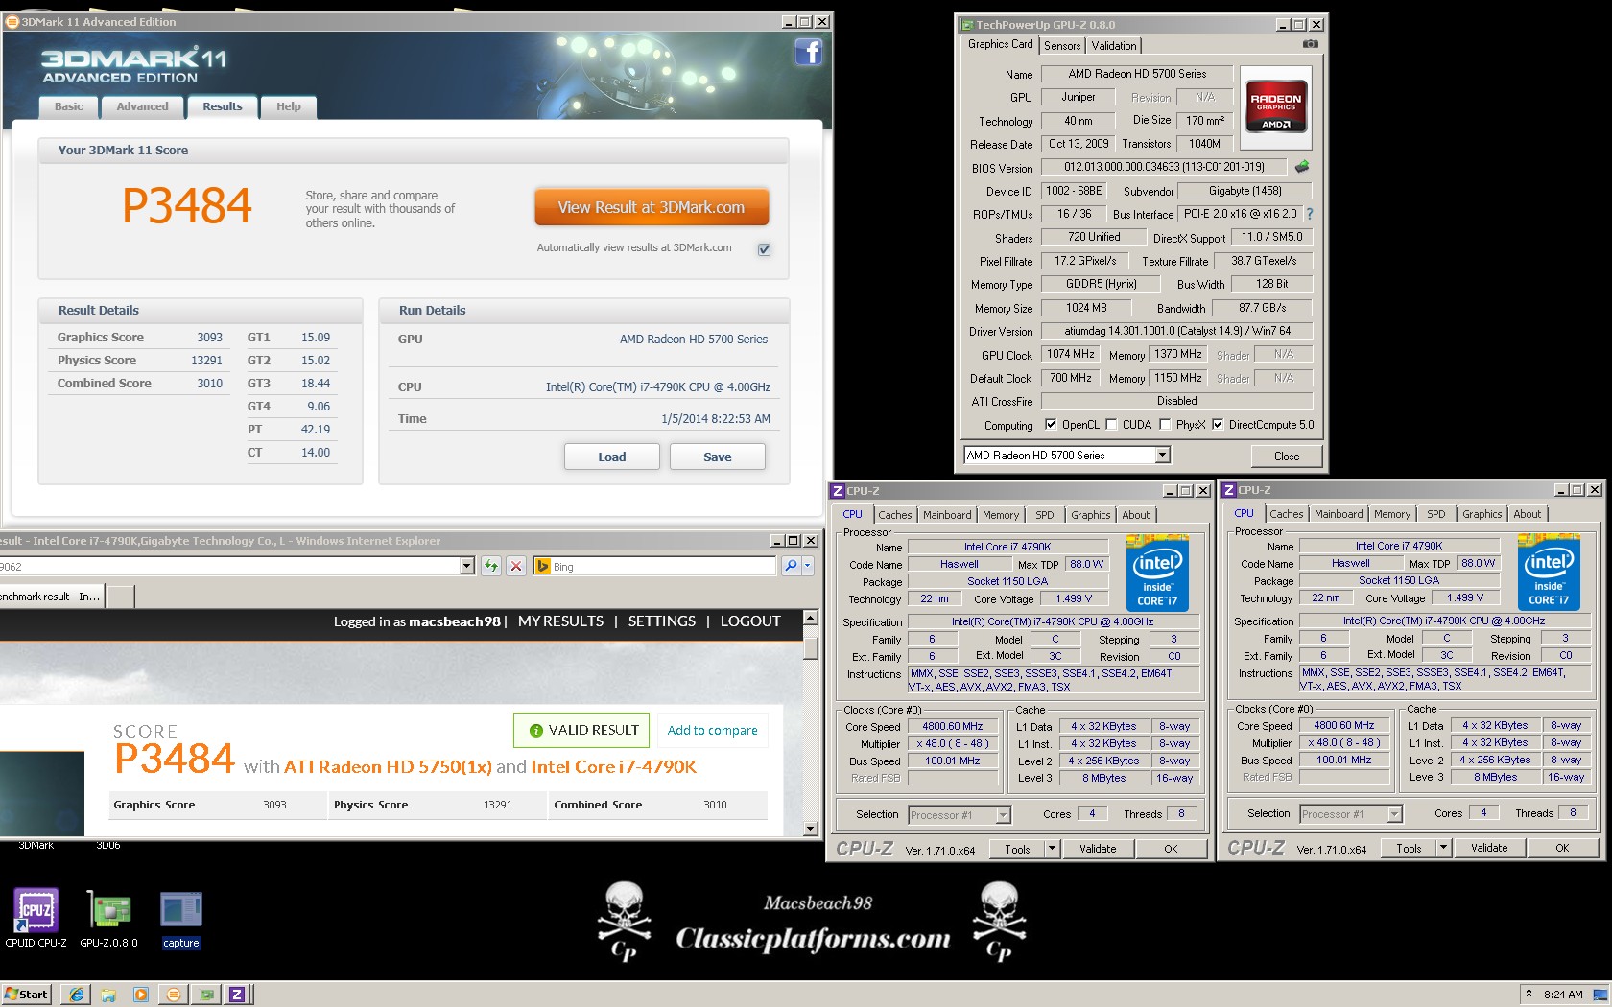
Task: Click the BIOS save chip icon in GPU-Z
Action: pos(1302,166)
